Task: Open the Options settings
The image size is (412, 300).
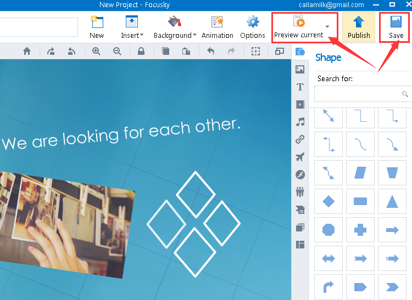Action: [x=253, y=27]
